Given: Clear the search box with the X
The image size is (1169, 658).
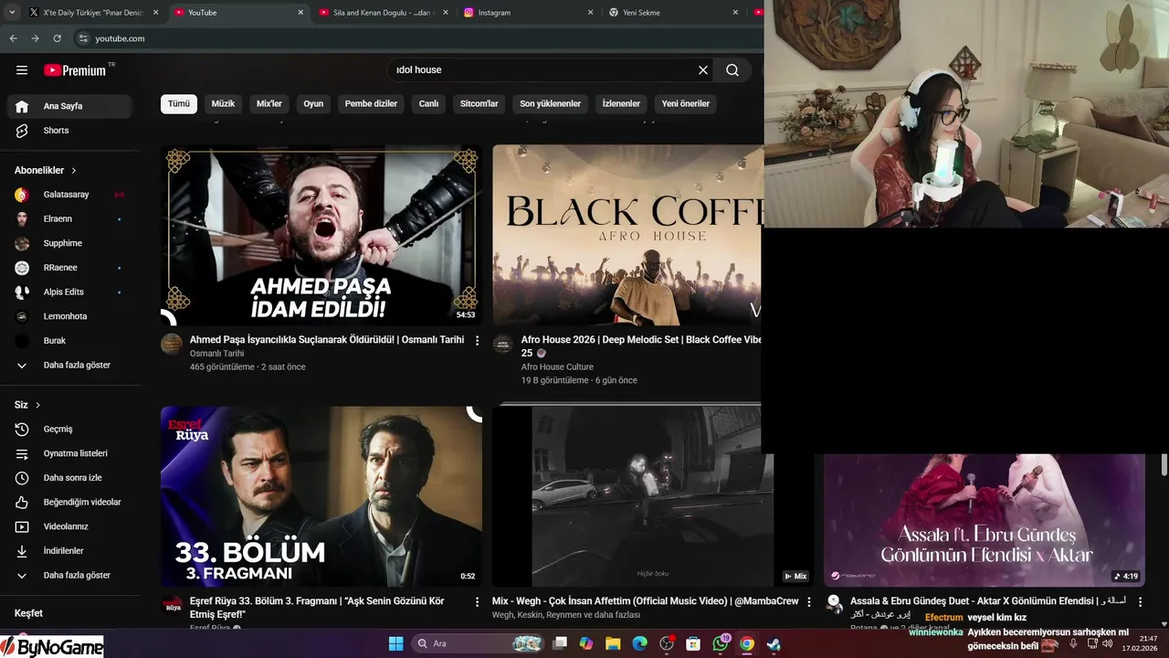Looking at the screenshot, I should point(703,70).
